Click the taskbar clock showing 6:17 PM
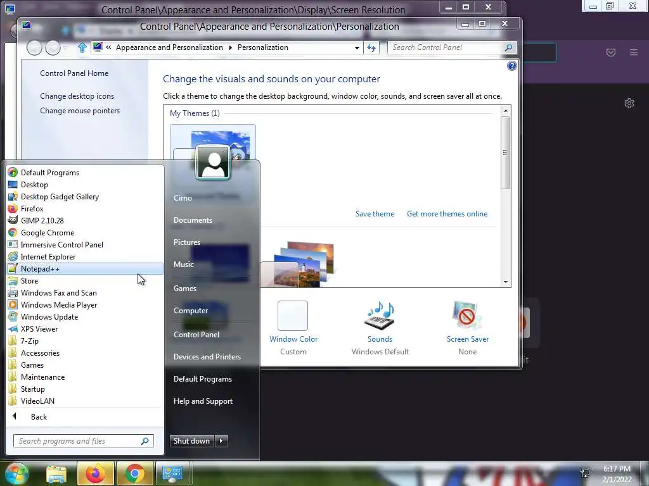Viewport: 649px width, 486px height. click(x=617, y=474)
